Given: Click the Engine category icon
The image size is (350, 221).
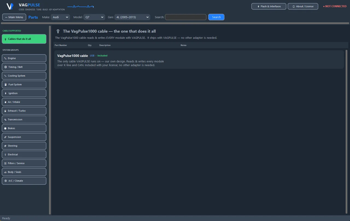Looking at the screenshot, I should (x=5, y=58).
